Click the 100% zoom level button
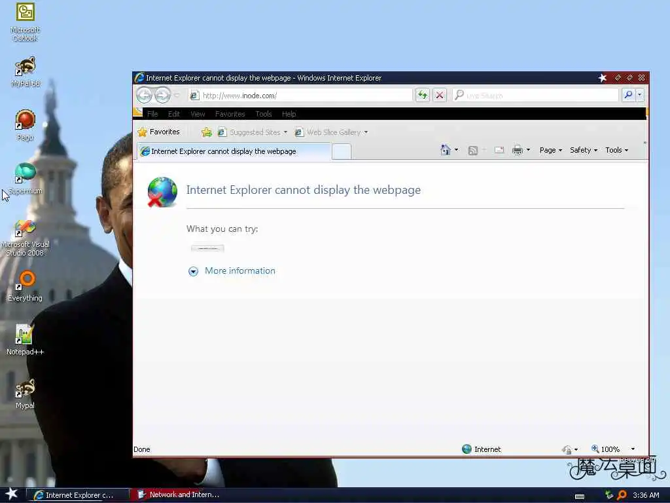The height and width of the screenshot is (503, 670). [605, 449]
